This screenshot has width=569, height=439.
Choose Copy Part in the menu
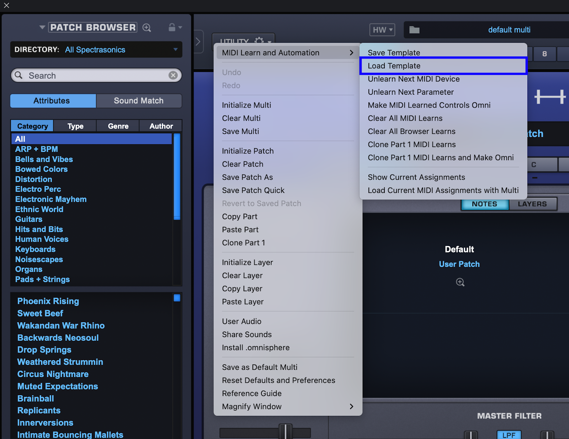pyautogui.click(x=287, y=216)
